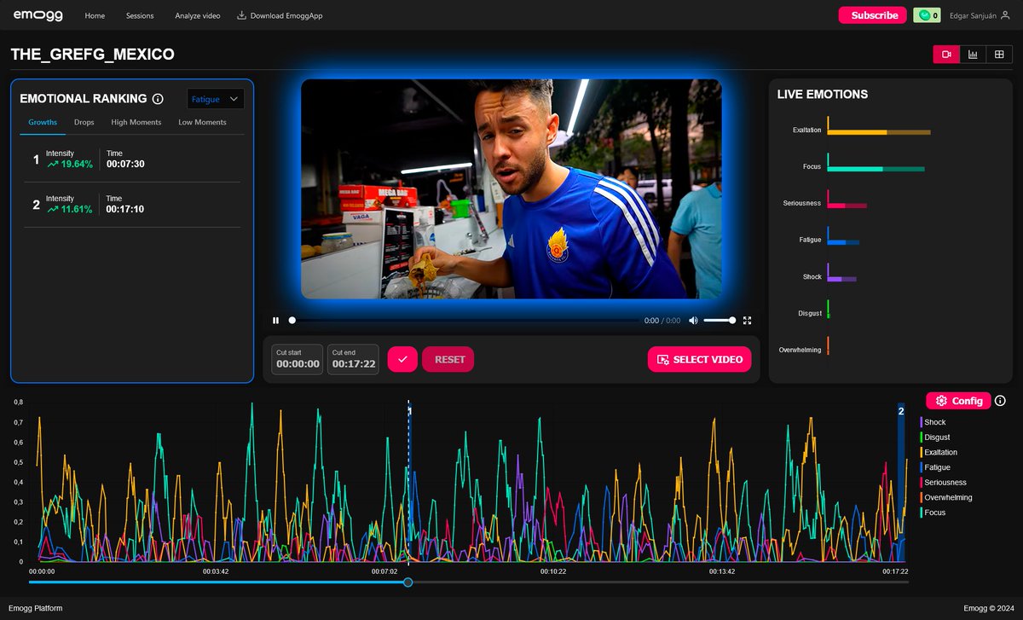
Task: Click the Cut start time field
Action: pos(298,359)
